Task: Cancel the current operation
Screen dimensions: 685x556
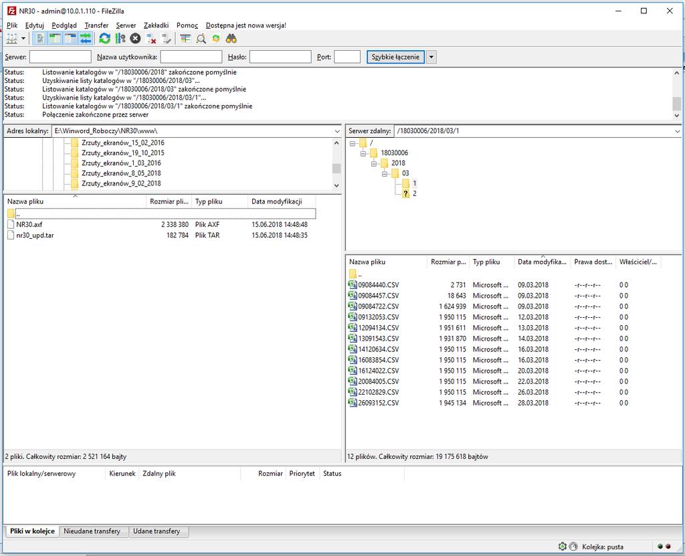Action: [x=135, y=39]
